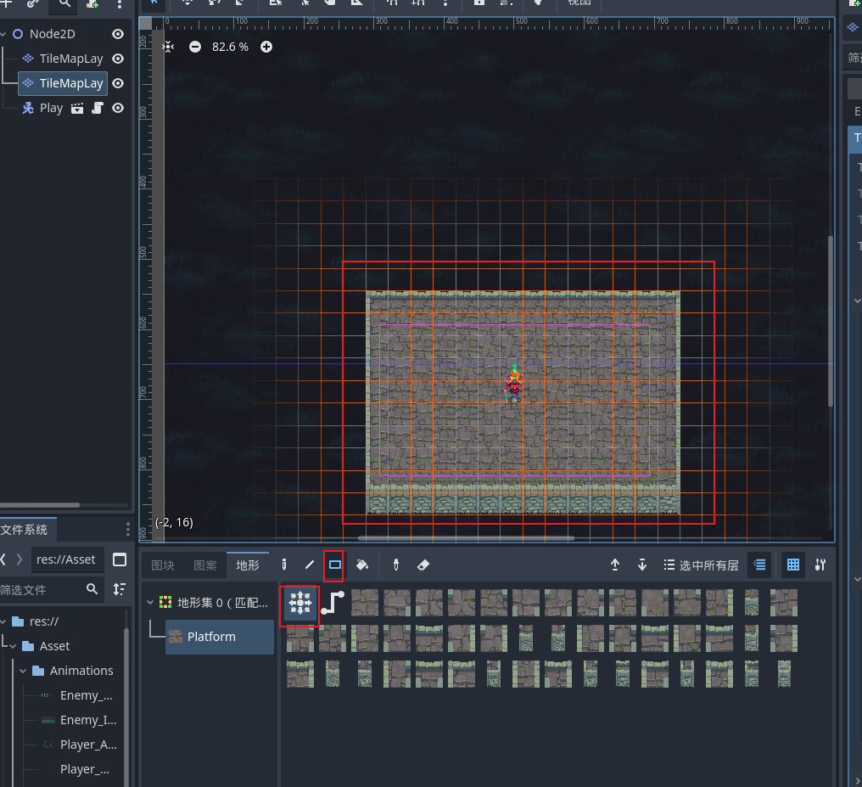Select the pencil paint tool

coord(284,565)
